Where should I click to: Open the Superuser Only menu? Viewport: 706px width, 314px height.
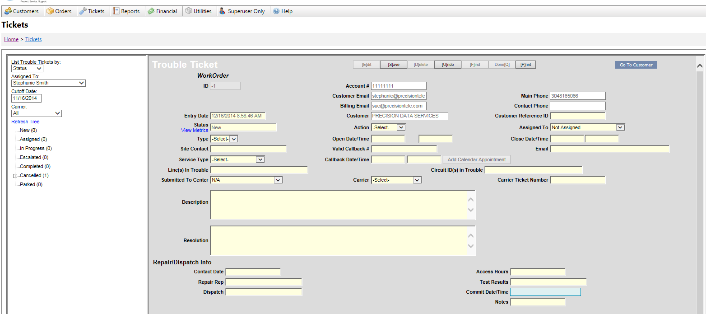pyautogui.click(x=242, y=11)
